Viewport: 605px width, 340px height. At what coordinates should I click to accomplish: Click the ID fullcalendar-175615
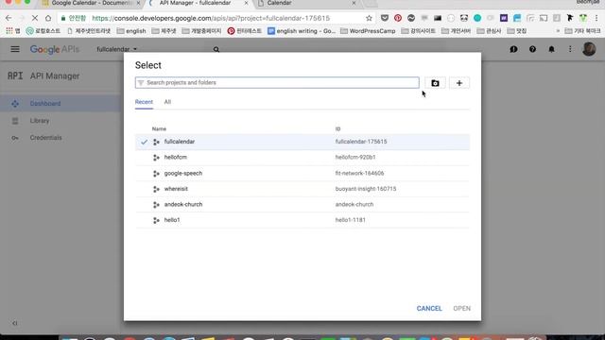click(361, 142)
